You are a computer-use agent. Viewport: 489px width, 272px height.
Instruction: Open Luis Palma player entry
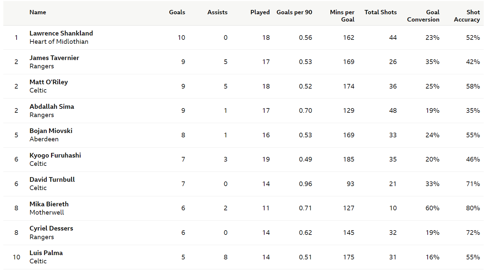(46, 253)
